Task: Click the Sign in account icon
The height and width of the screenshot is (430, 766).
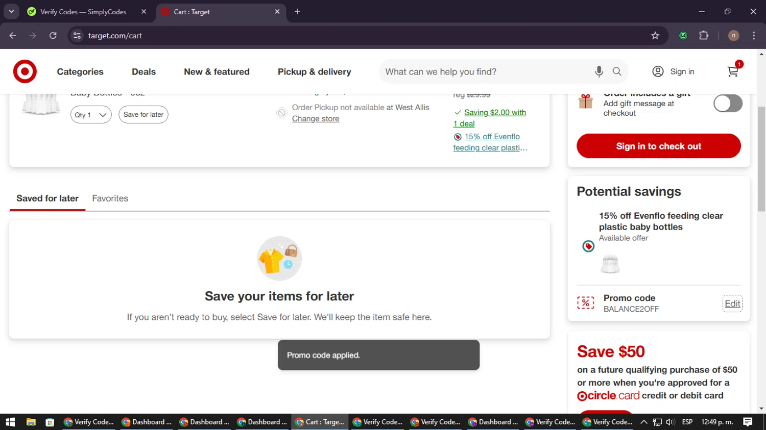Action: 658,71
